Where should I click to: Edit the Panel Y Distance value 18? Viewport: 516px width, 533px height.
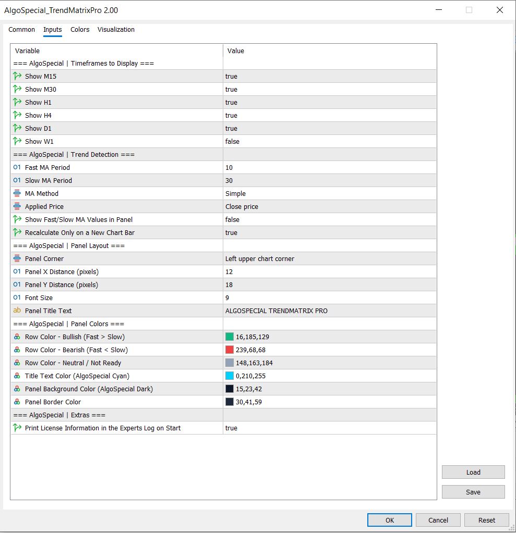[329, 284]
